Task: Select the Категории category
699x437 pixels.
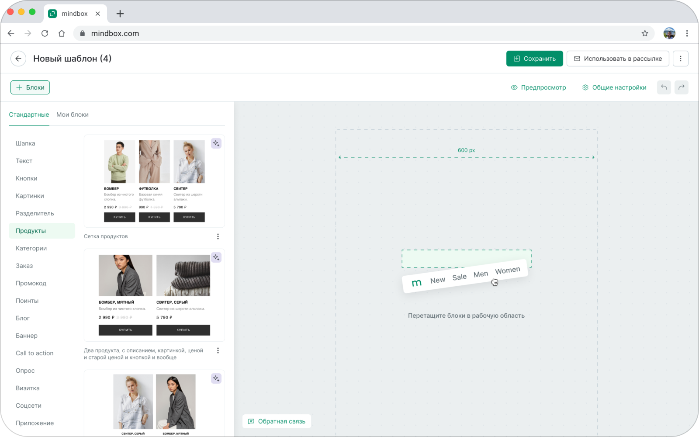Action: 42,248
